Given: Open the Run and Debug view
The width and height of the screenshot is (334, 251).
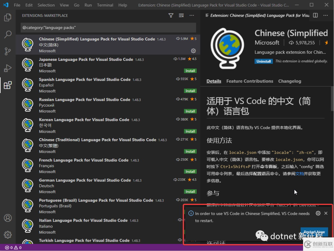Looking at the screenshot, I should pos(8,68).
